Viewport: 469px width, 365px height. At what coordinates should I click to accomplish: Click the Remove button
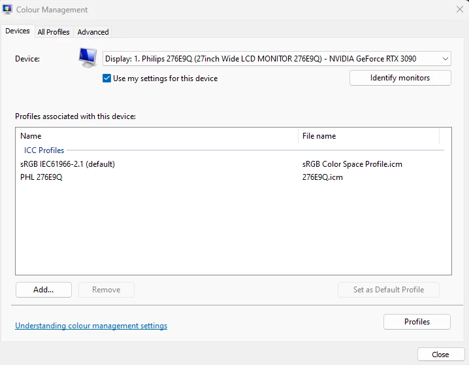pos(106,290)
